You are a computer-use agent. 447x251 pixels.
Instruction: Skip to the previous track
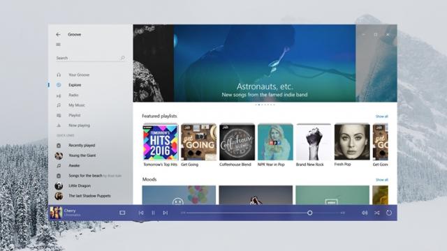tap(141, 213)
